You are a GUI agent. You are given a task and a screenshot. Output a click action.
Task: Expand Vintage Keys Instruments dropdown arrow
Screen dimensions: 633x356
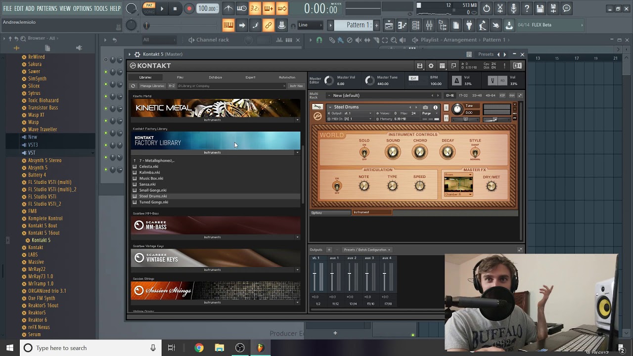(297, 270)
